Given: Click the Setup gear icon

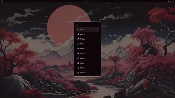Looking at the screenshot, I should [x=78, y=49].
